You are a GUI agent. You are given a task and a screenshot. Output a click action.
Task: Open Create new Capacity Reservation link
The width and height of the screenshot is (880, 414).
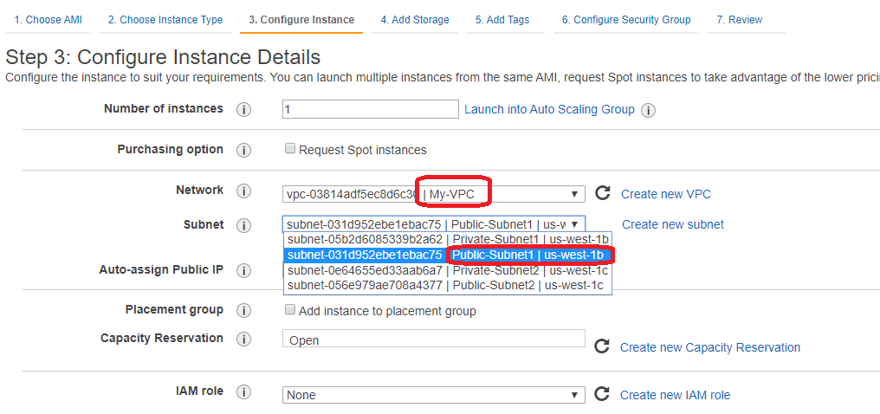point(709,347)
